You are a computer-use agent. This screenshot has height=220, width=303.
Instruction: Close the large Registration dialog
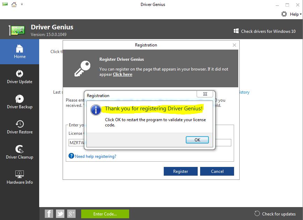(234, 45)
